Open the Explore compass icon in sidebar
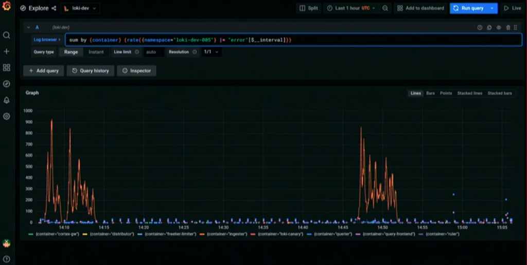Viewport: 527px width, 265px height. [6, 84]
